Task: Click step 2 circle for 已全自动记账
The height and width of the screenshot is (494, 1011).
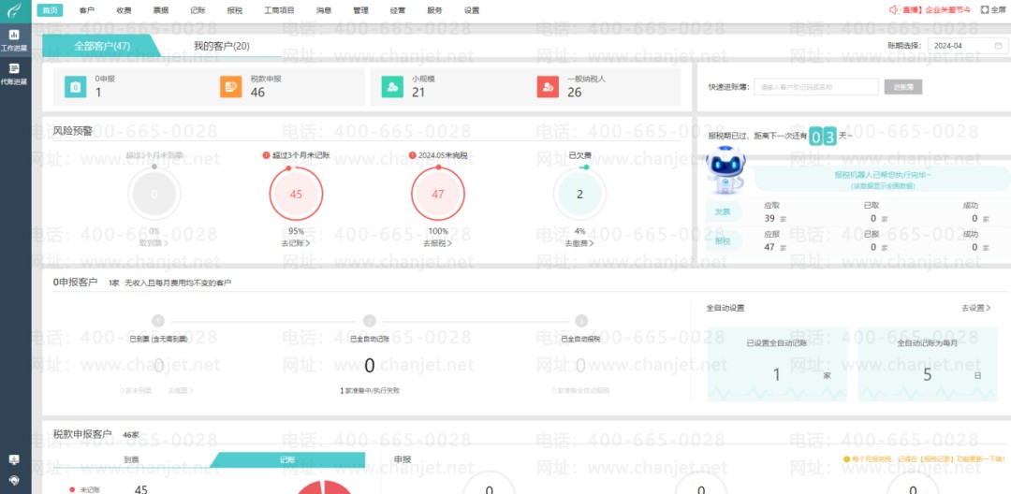Action: click(x=370, y=321)
